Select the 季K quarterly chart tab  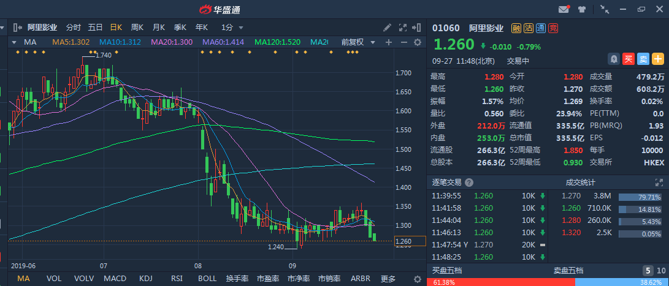[180, 28]
